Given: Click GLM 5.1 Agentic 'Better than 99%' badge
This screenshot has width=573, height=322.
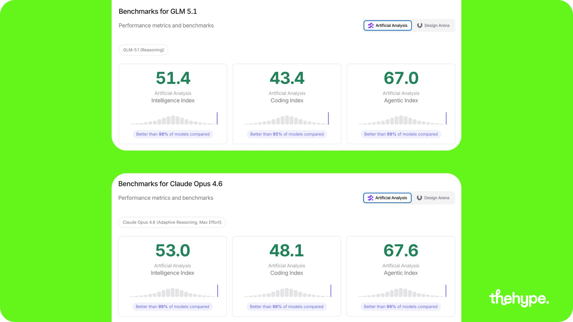Looking at the screenshot, I should pos(401,134).
